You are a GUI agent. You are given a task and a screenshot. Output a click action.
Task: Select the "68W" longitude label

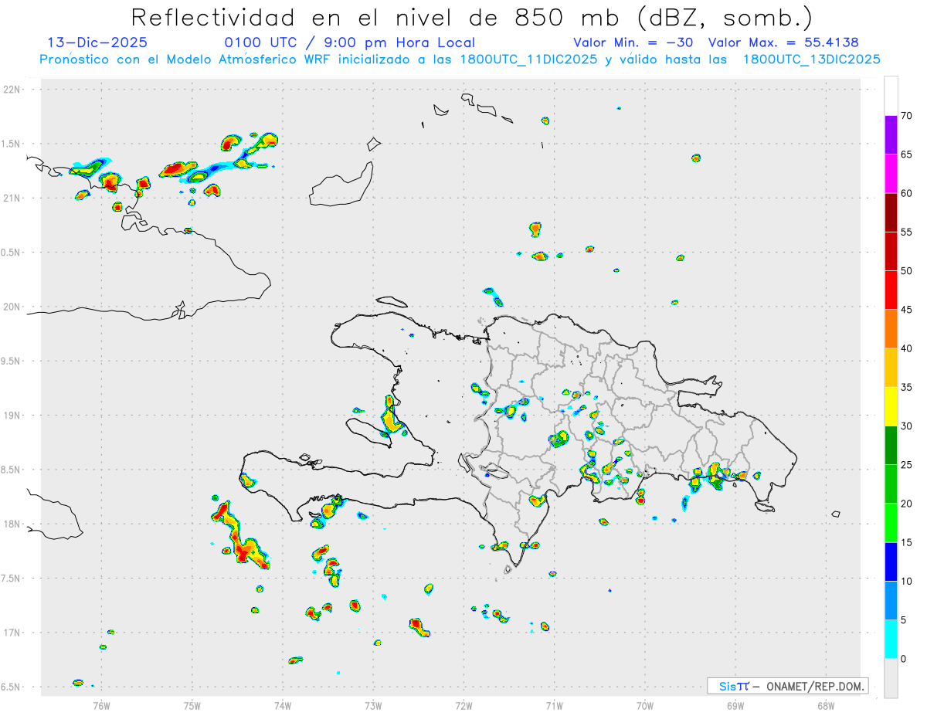(x=826, y=704)
